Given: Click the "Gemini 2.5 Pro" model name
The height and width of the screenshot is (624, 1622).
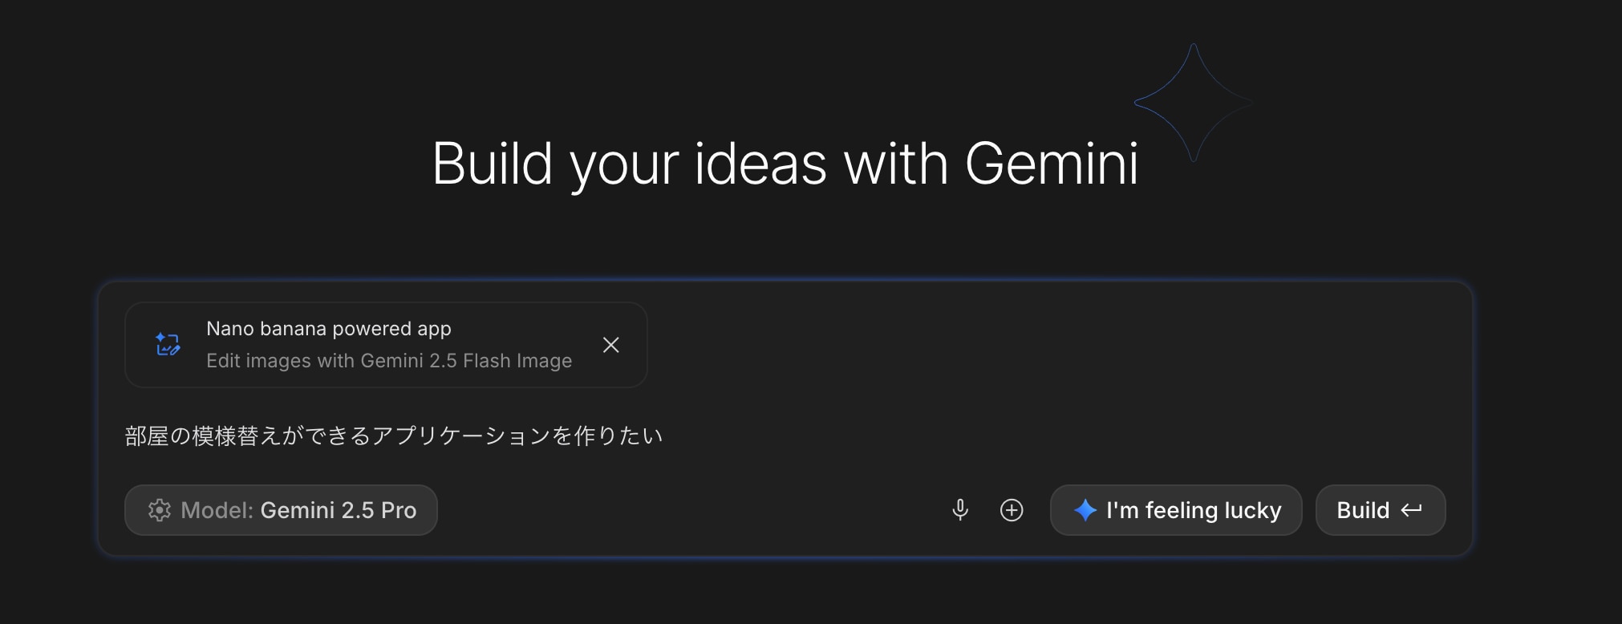Looking at the screenshot, I should (339, 510).
